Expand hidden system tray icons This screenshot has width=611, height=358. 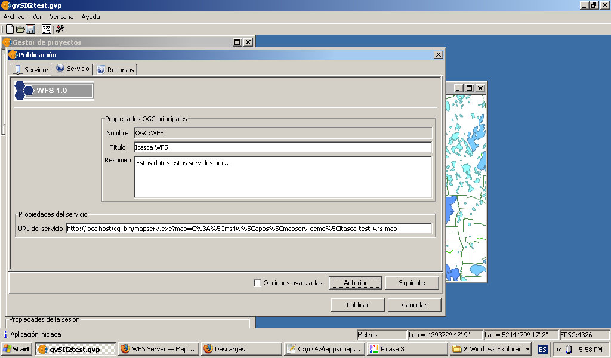tap(558, 349)
